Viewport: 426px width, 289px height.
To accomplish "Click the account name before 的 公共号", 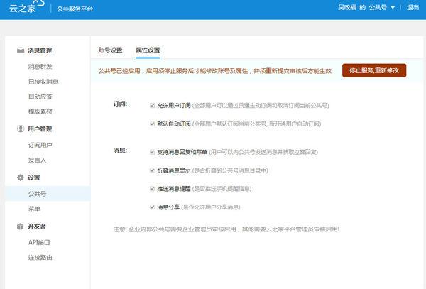I will point(347,7).
